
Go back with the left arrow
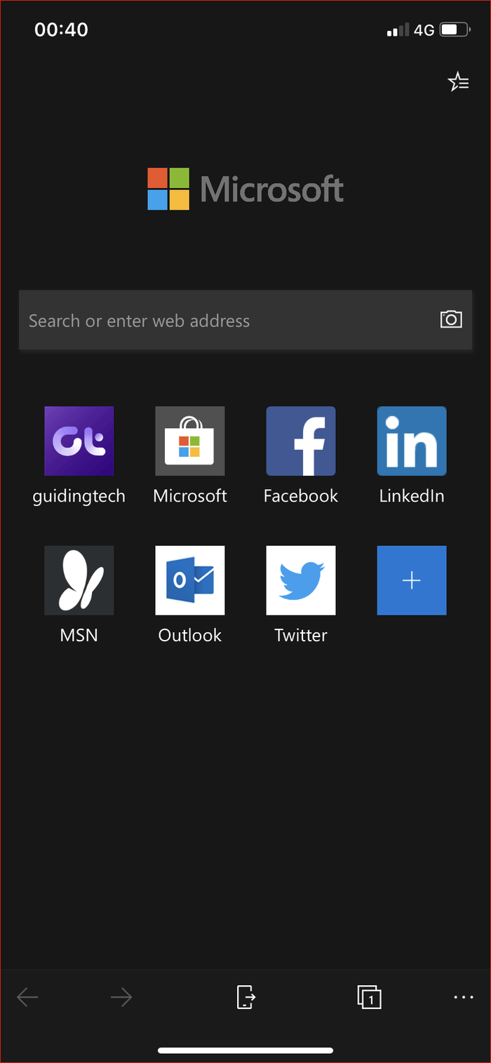click(x=27, y=997)
